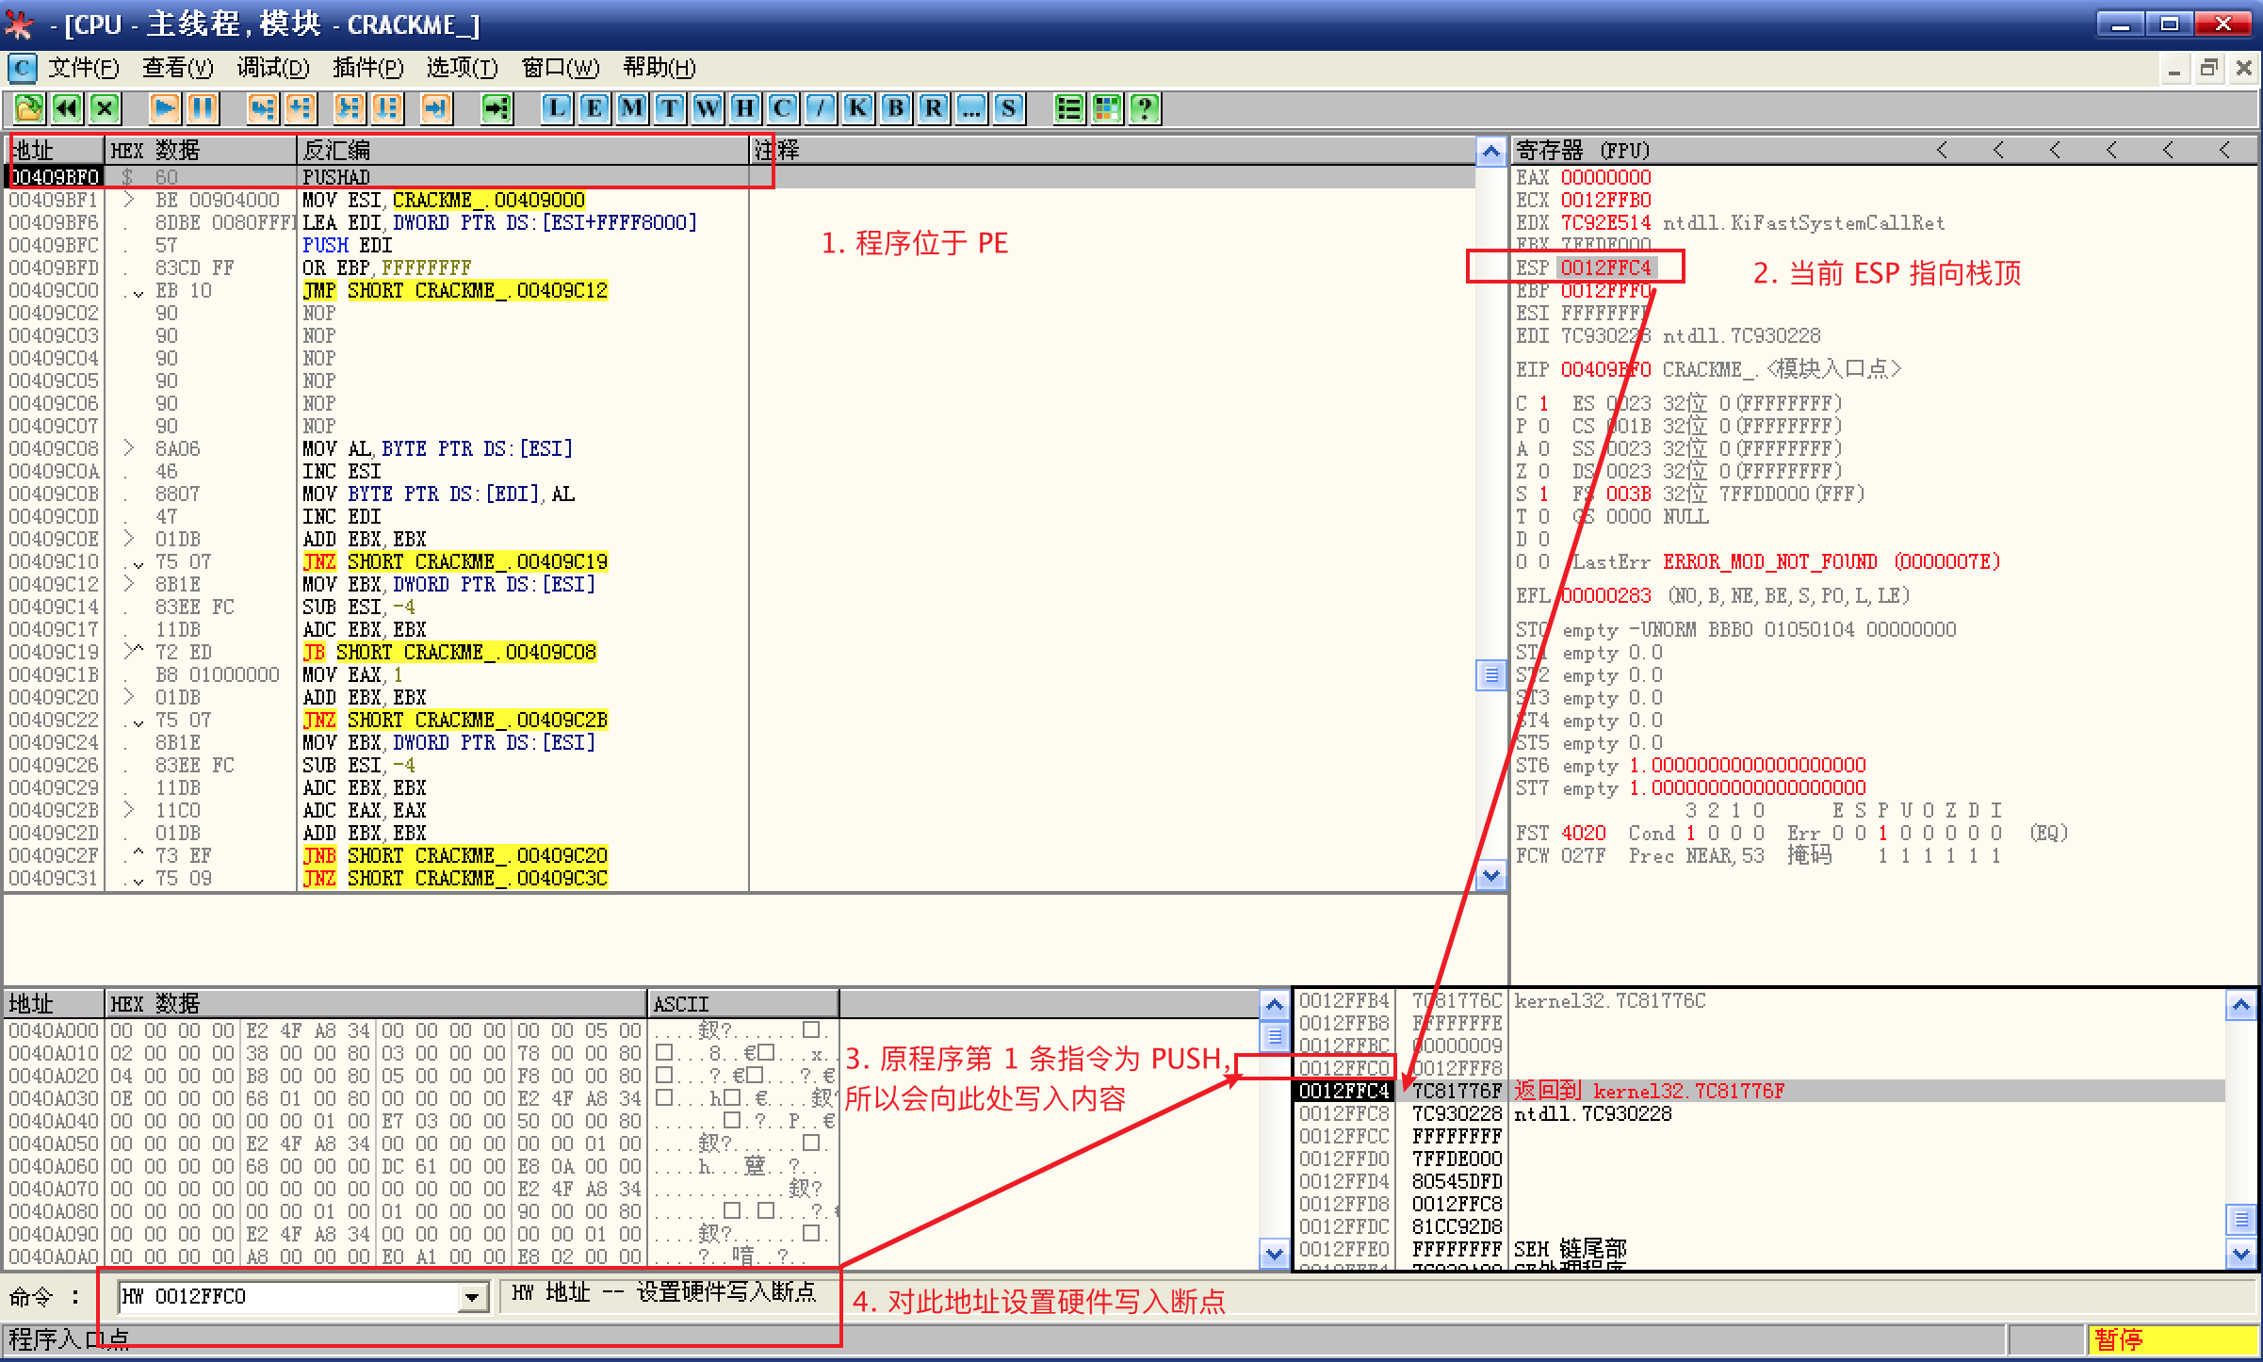Click the Run program play icon

pos(165,108)
